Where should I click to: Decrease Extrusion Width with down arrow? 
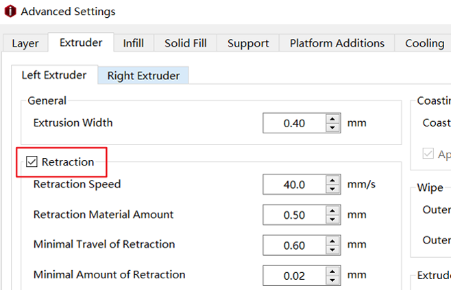click(x=332, y=127)
